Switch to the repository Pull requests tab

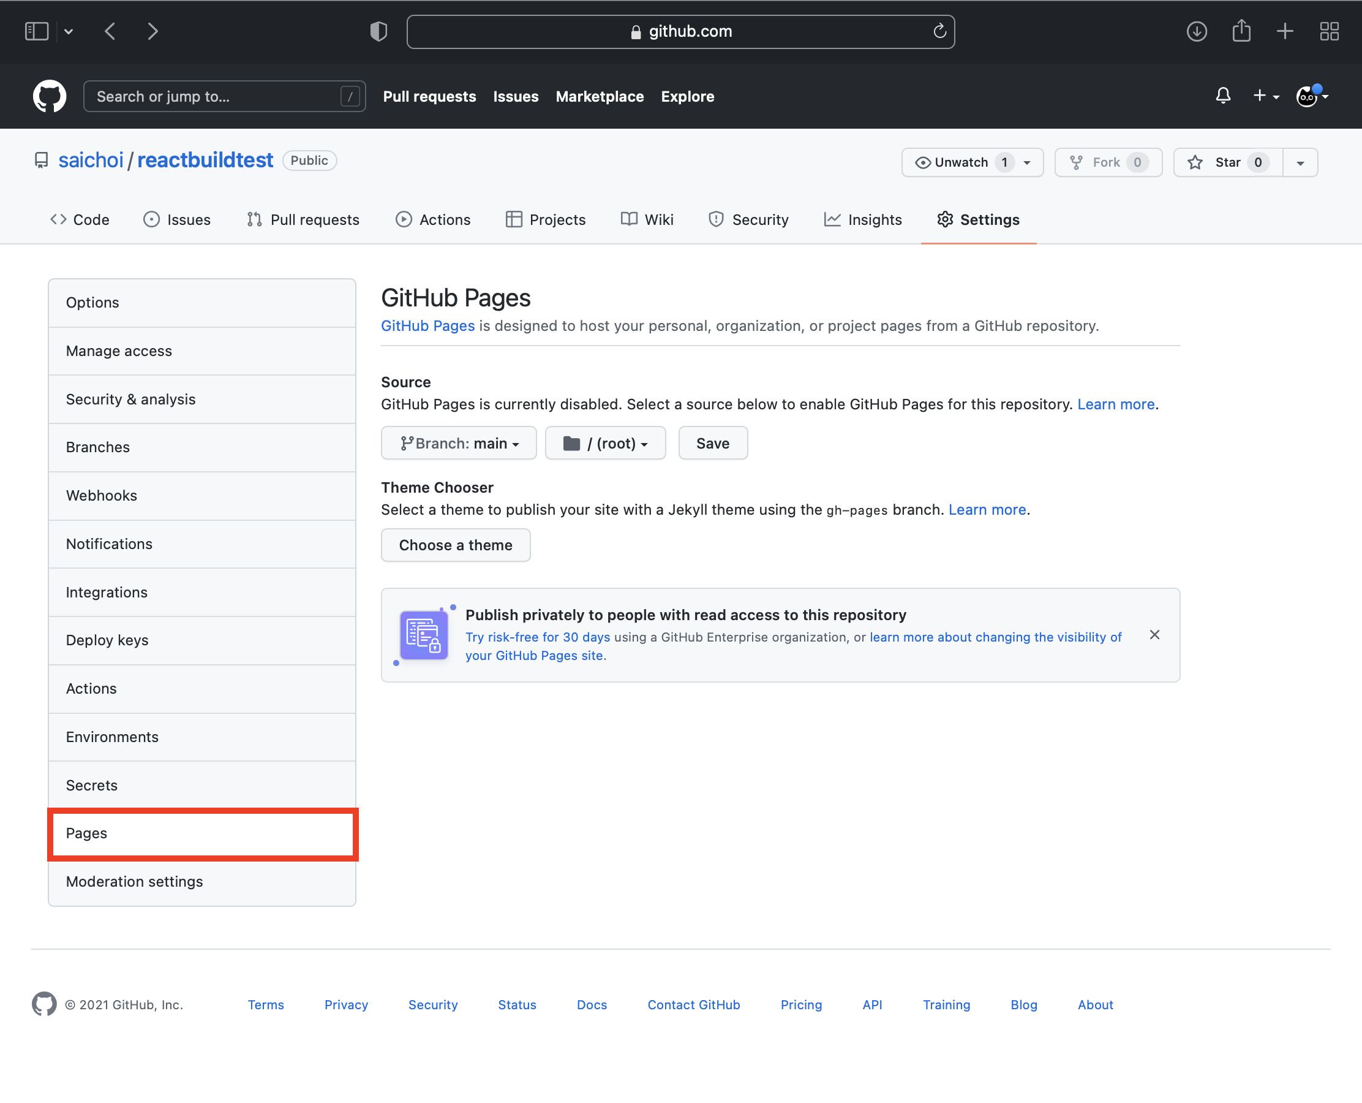304,219
